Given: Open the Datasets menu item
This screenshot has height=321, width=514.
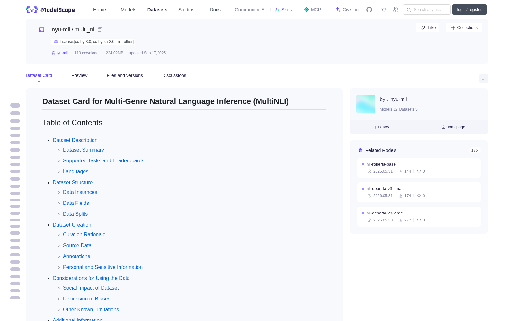Looking at the screenshot, I should pyautogui.click(x=157, y=10).
